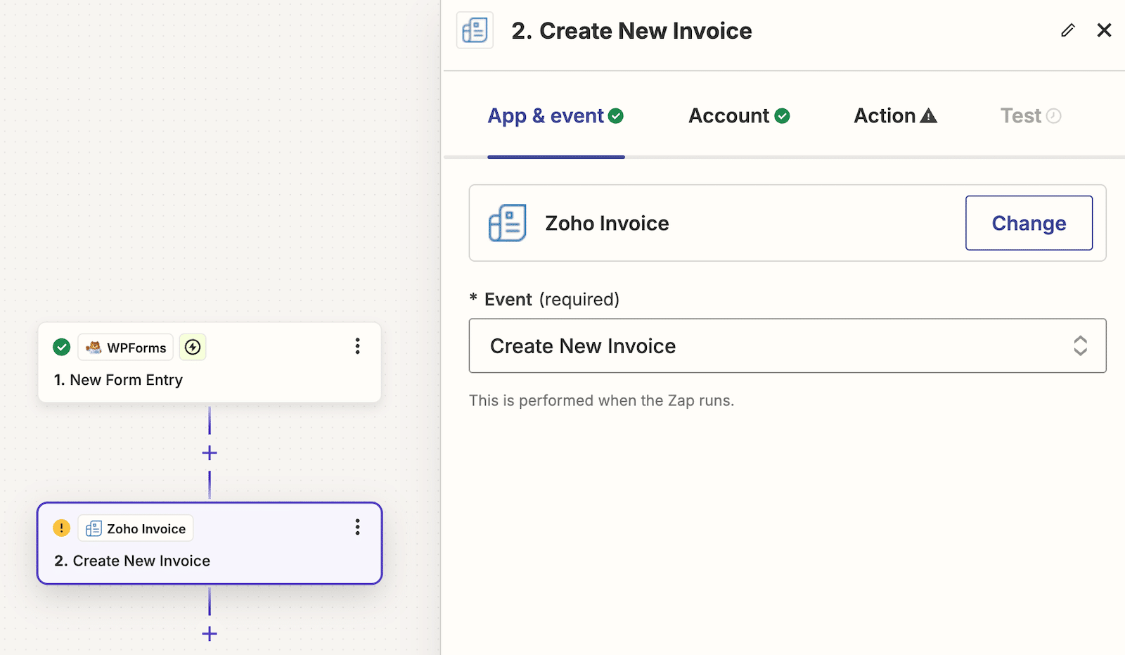Click the yellow warning status on Zoho step

62,528
